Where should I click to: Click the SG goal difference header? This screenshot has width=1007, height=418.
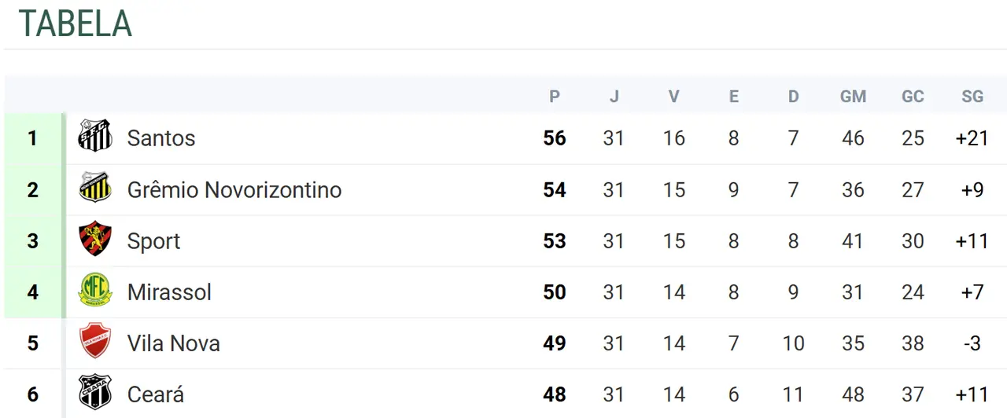coord(972,97)
